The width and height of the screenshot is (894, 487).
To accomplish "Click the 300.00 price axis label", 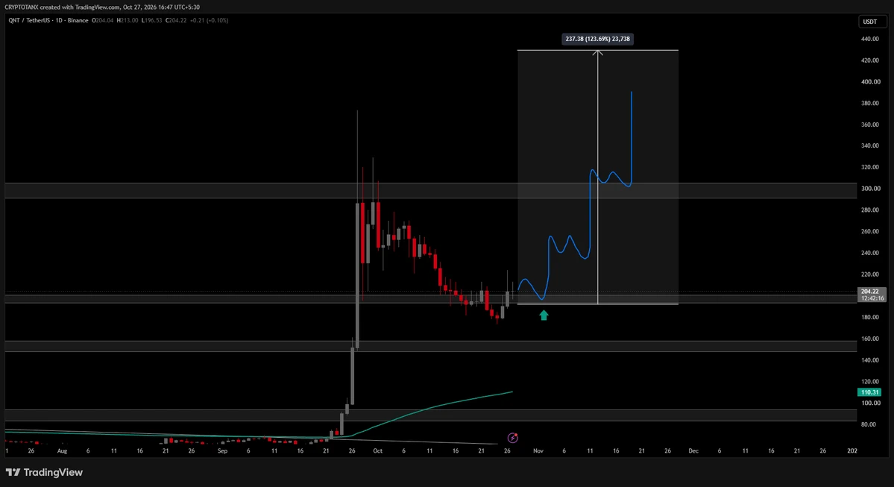I will click(x=870, y=189).
